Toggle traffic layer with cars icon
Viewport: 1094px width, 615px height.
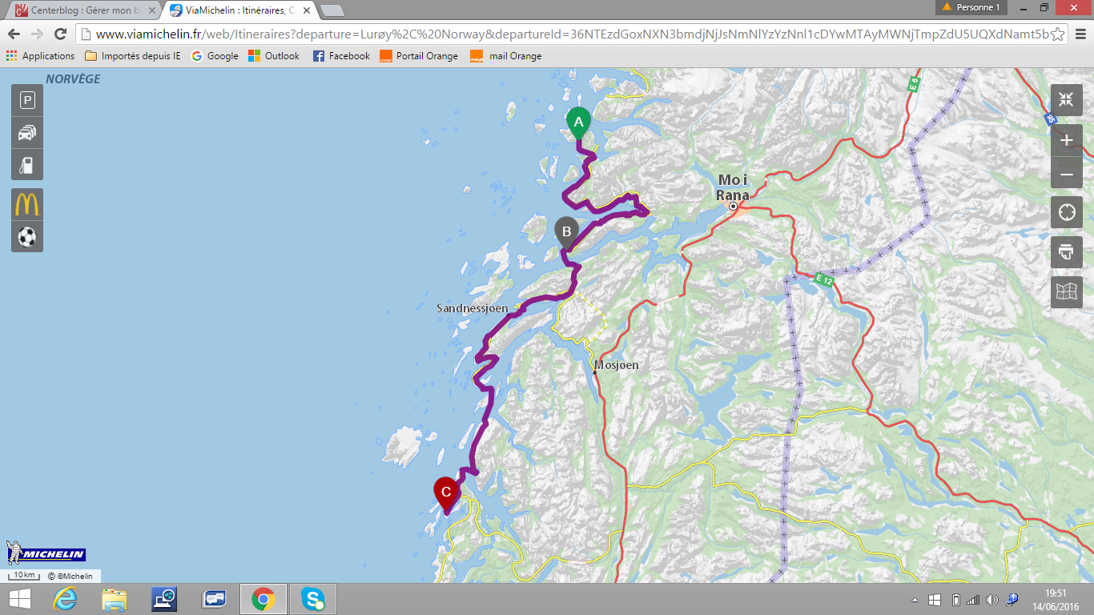[x=27, y=133]
